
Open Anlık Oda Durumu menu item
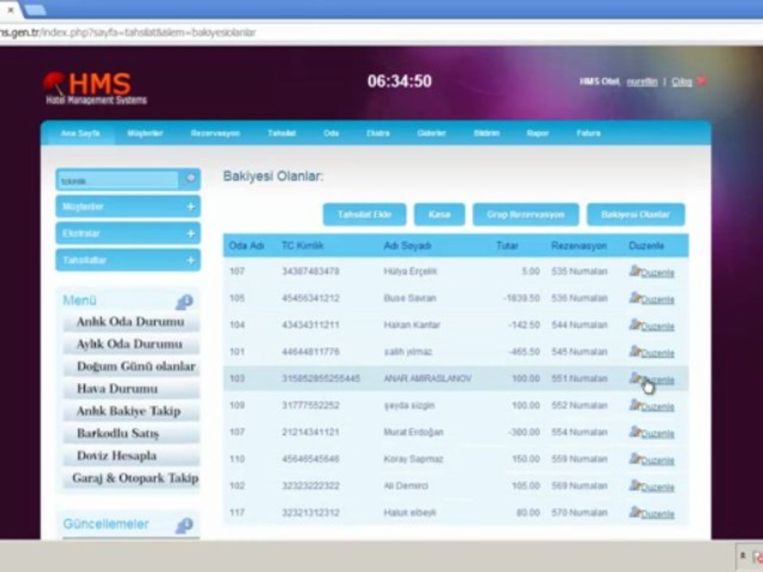pos(130,322)
